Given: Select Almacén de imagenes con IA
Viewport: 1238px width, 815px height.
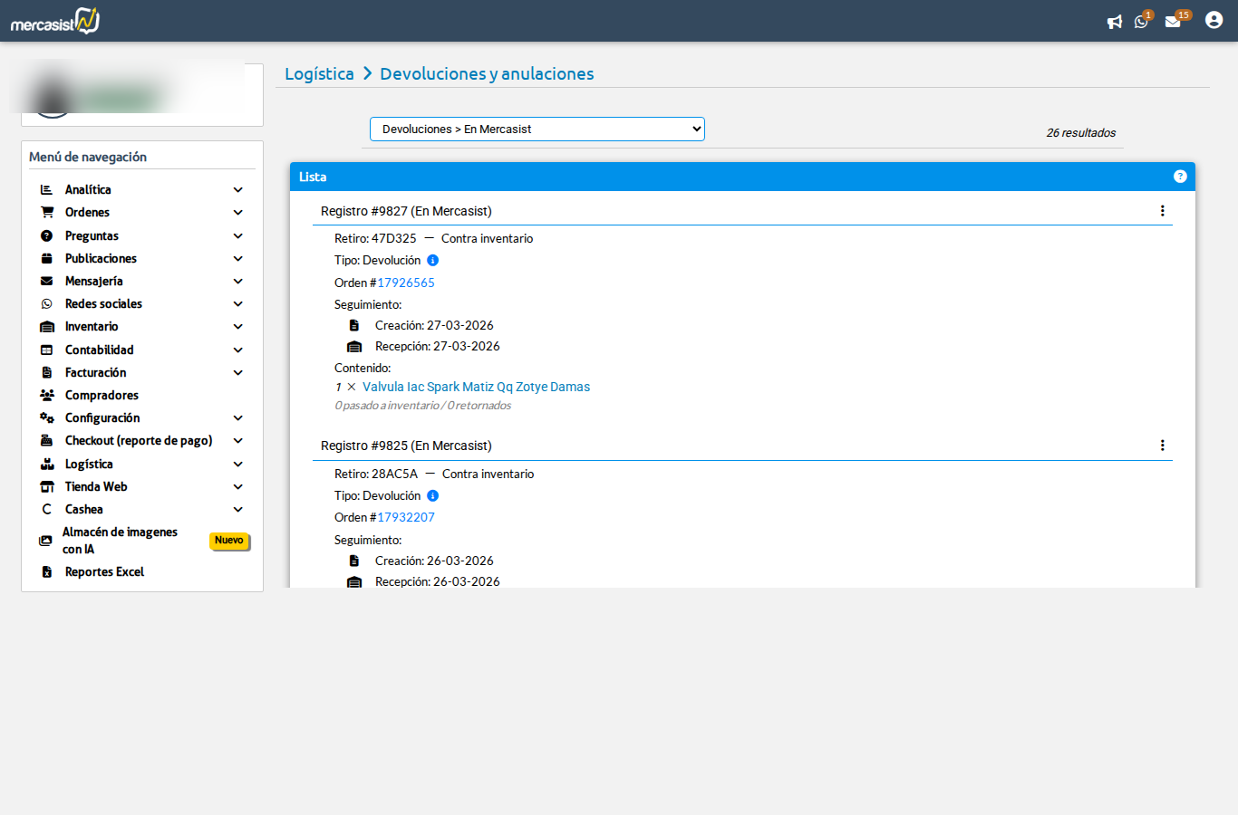Looking at the screenshot, I should [120, 541].
